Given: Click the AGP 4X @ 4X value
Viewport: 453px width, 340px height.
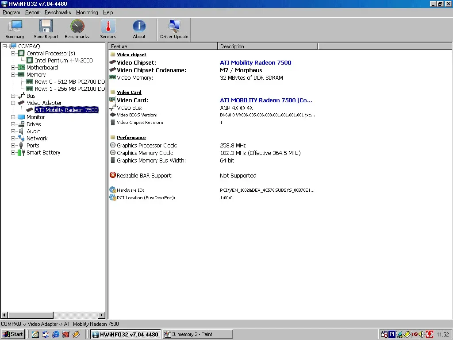Looking at the screenshot, I should click(236, 108).
